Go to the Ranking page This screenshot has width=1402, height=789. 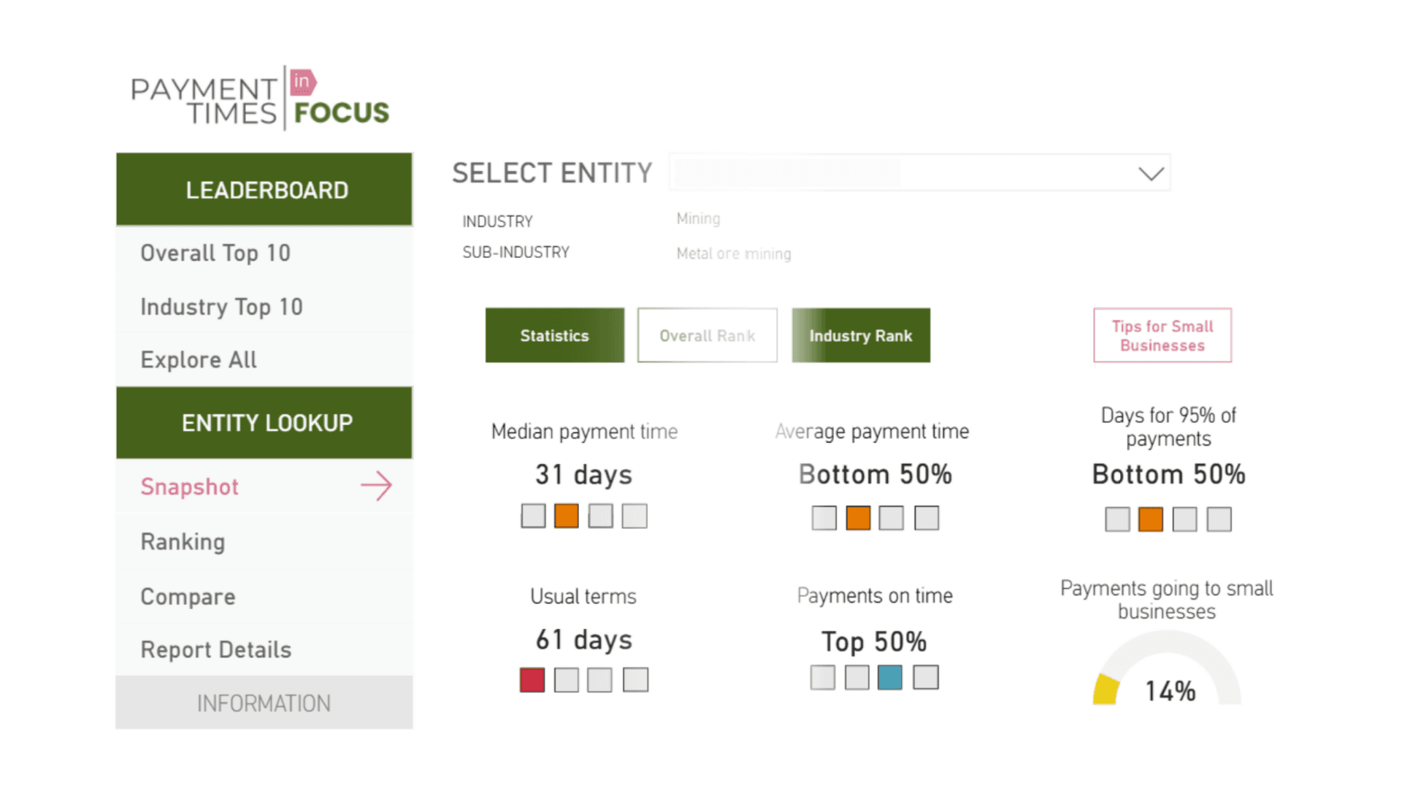pos(183,541)
